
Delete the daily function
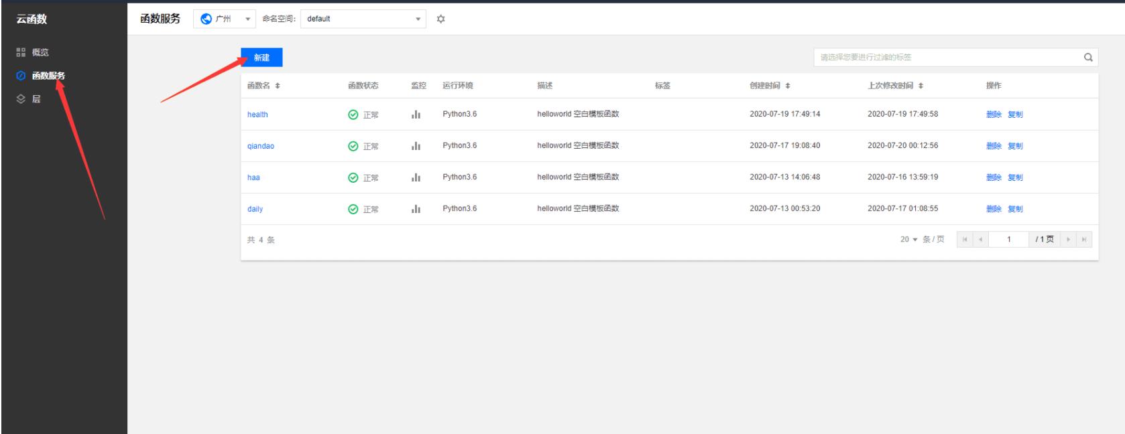click(994, 209)
